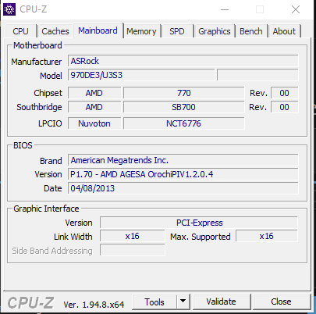Click the version text Ver. 1.94.8.x64
316x314 pixels.
(x=94, y=305)
